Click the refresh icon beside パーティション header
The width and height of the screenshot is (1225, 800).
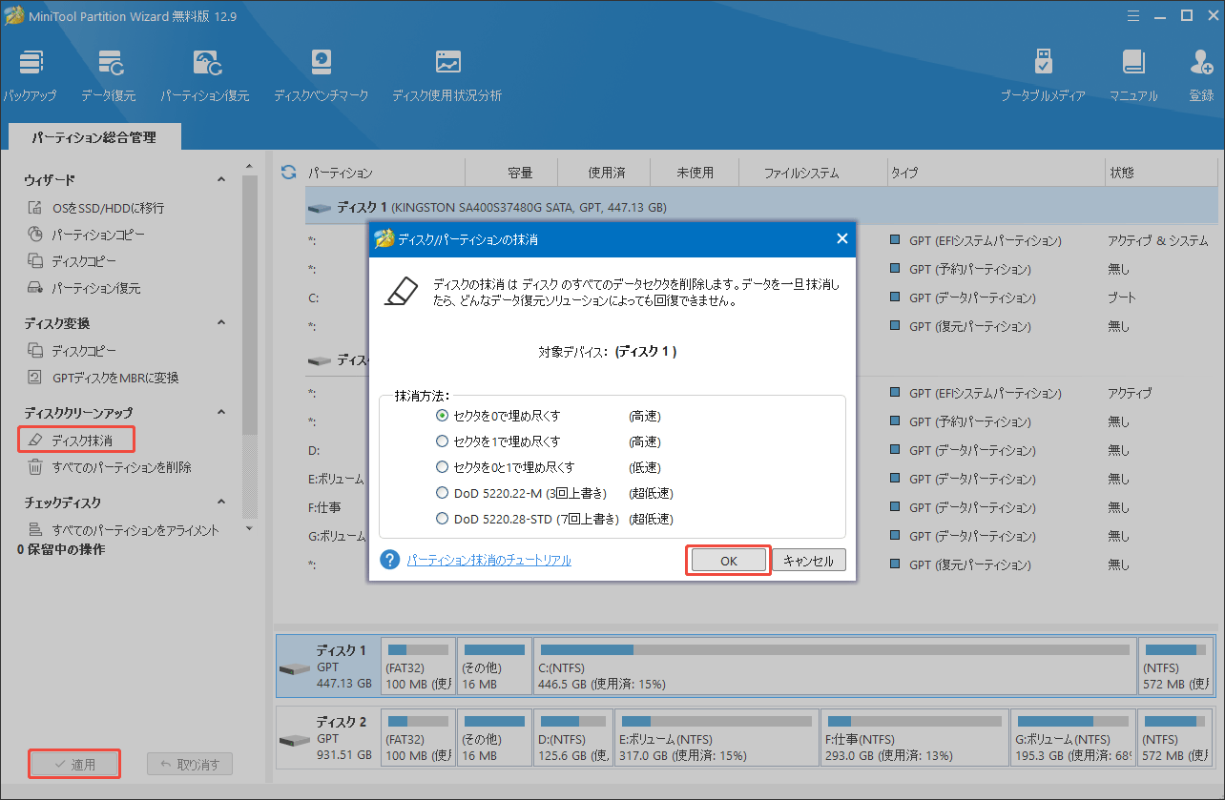(x=288, y=173)
